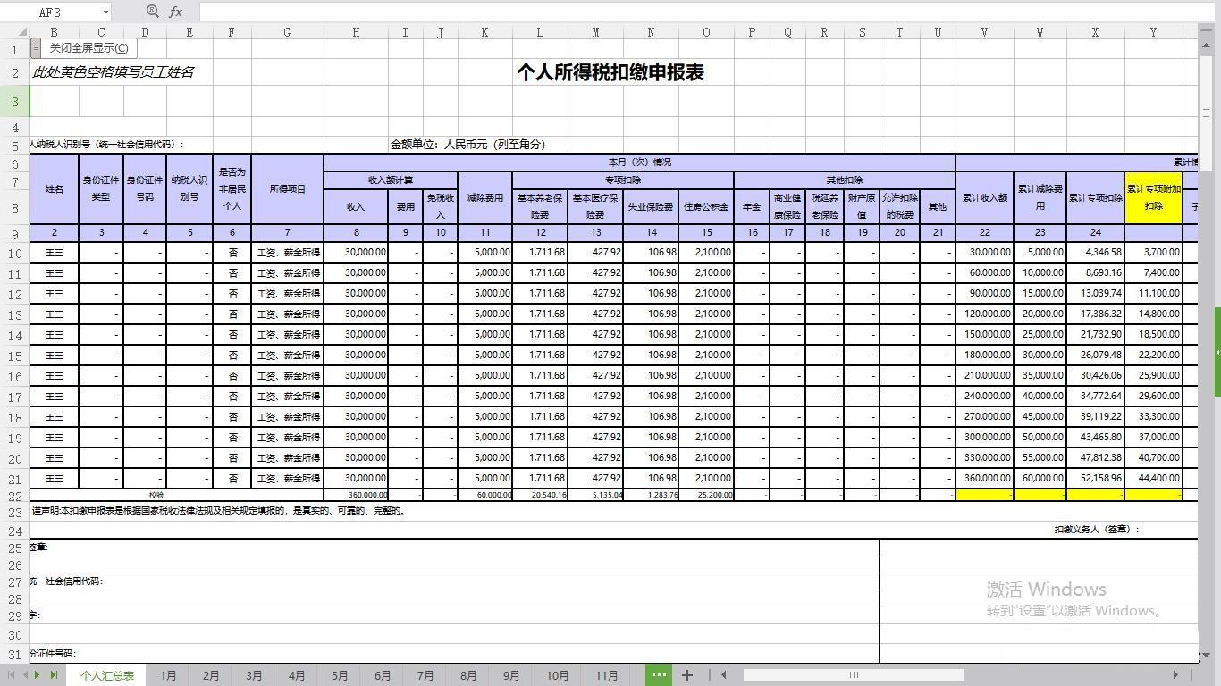The image size is (1221, 686).
Task: Open the 8月 sheet tab
Action: tap(468, 675)
